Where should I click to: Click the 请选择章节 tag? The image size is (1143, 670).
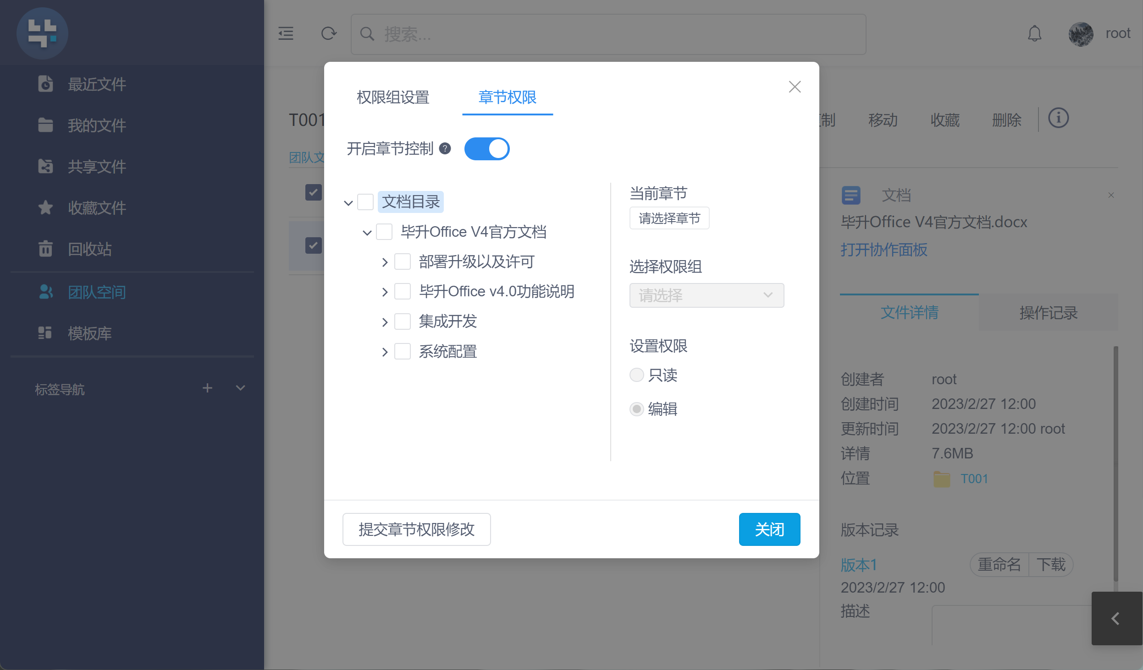[669, 218]
